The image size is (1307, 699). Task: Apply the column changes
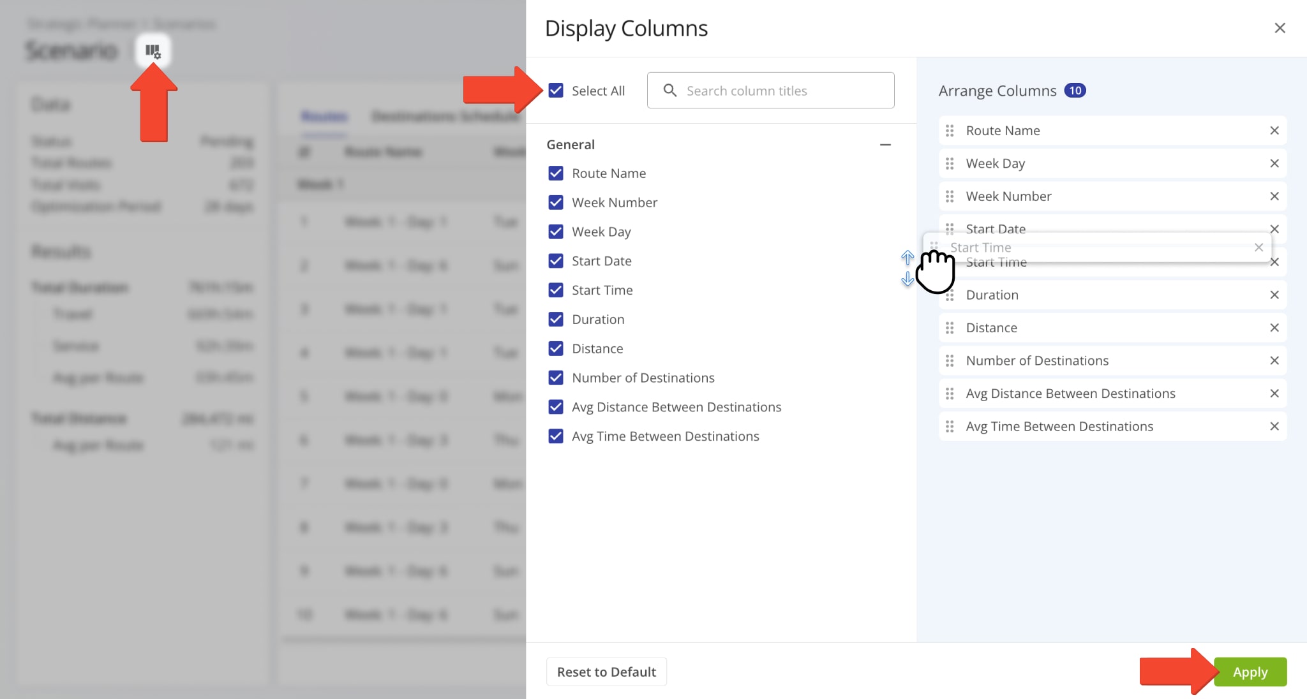pos(1250,672)
